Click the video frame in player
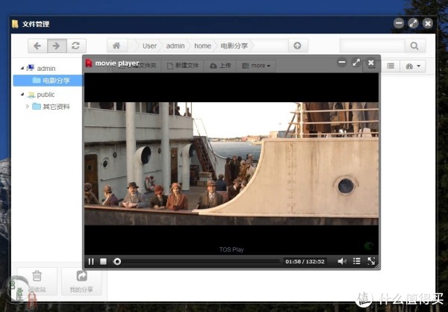 pyautogui.click(x=231, y=163)
